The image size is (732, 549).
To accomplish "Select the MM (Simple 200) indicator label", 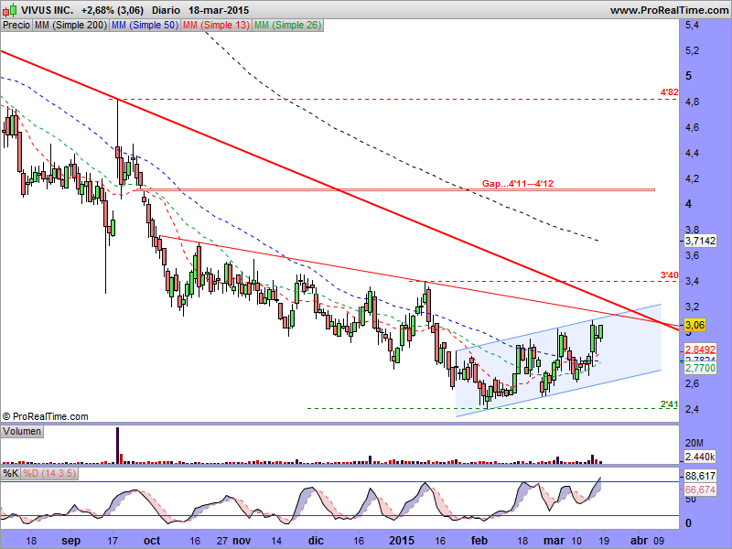I will tap(71, 26).
